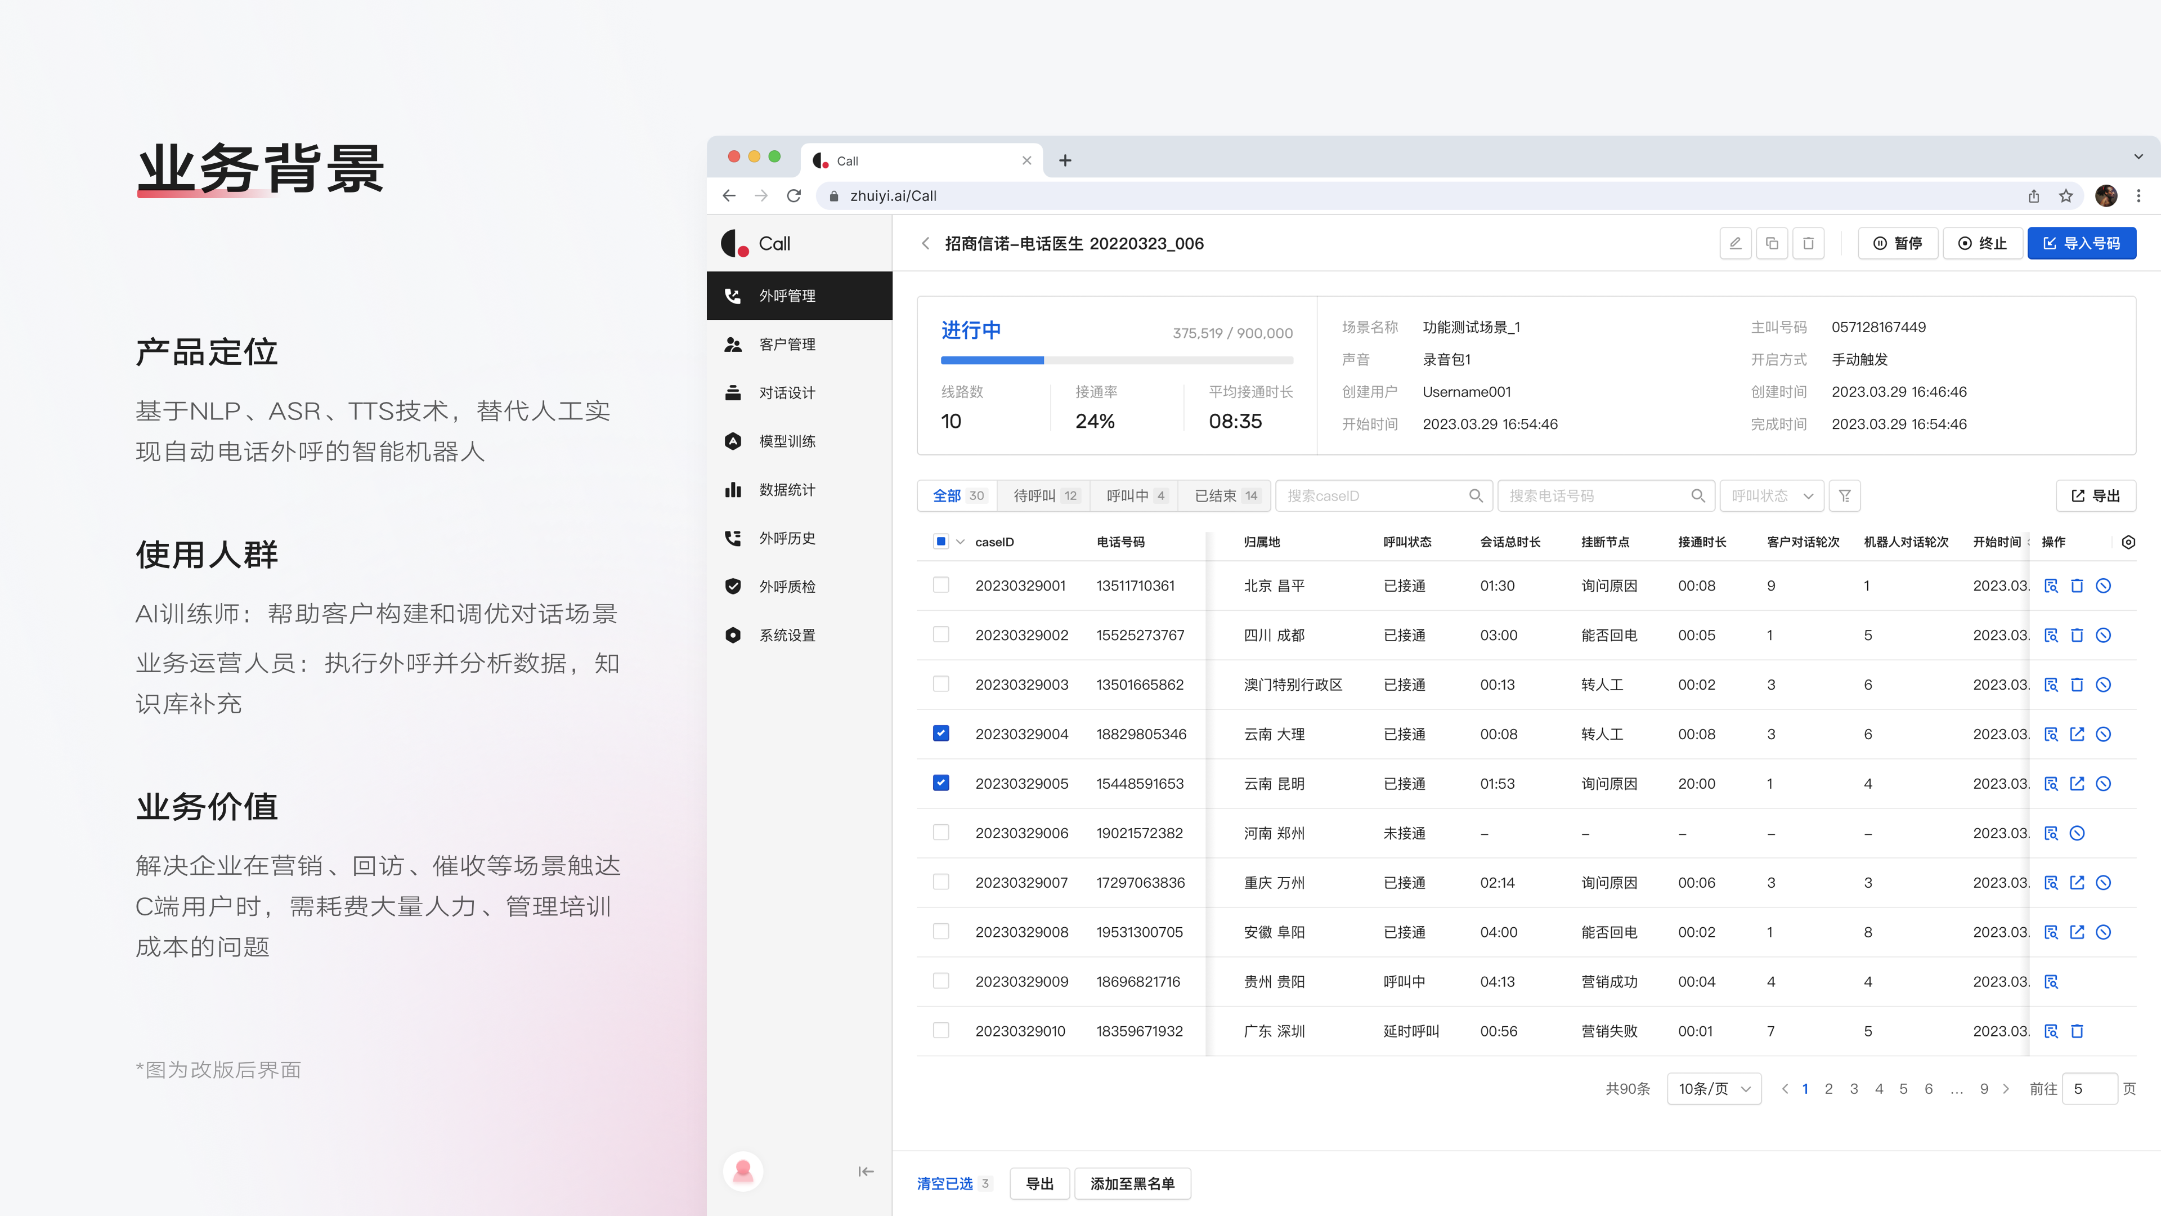Click the 清空已选 link
Image resolution: width=2161 pixels, height=1216 pixels.
[945, 1183]
